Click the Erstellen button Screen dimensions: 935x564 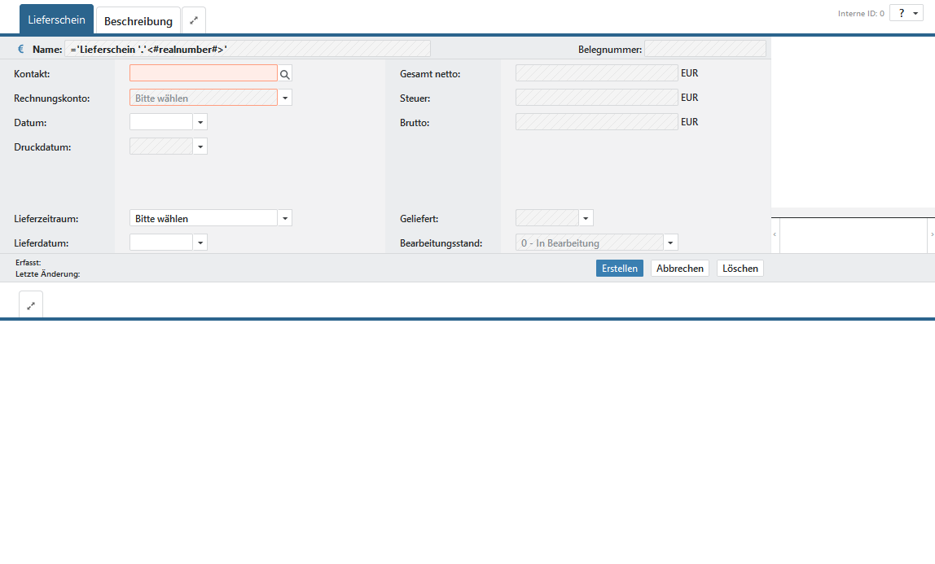(x=619, y=269)
